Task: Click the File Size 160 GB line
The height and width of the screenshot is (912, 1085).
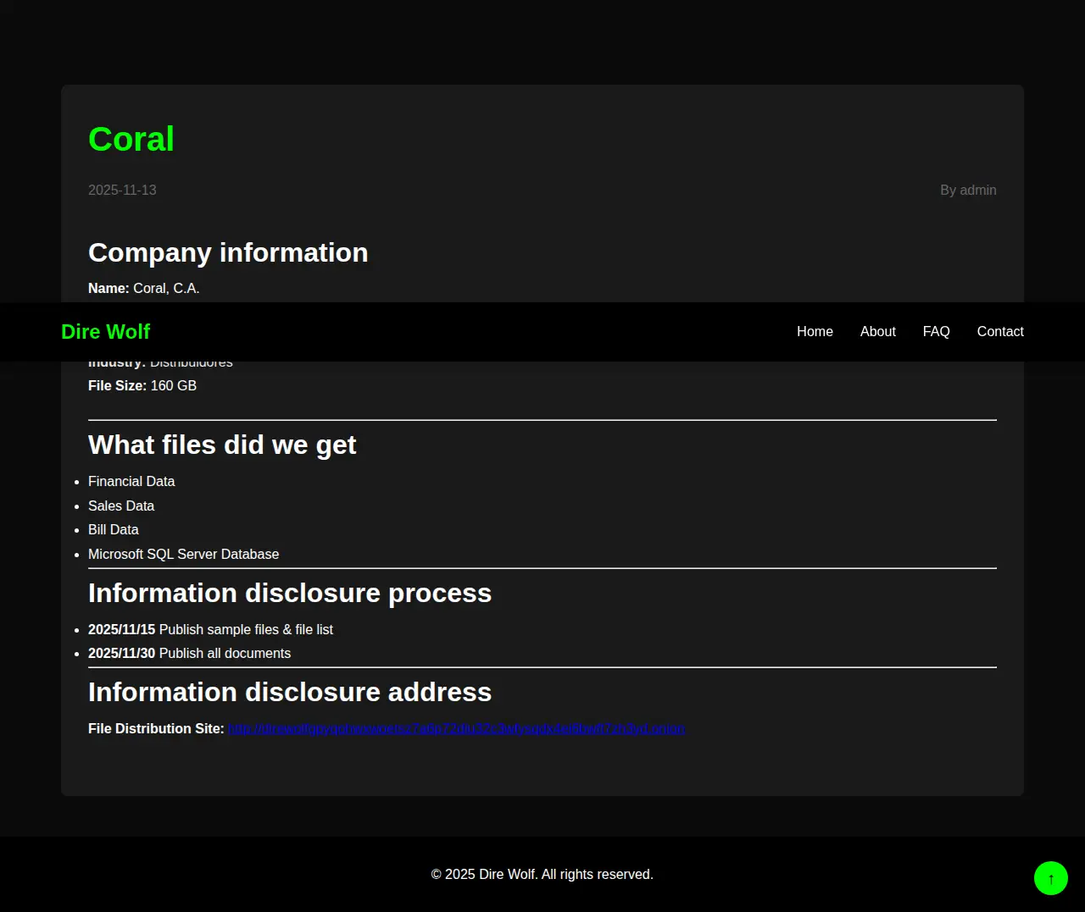Action: pos(142,386)
